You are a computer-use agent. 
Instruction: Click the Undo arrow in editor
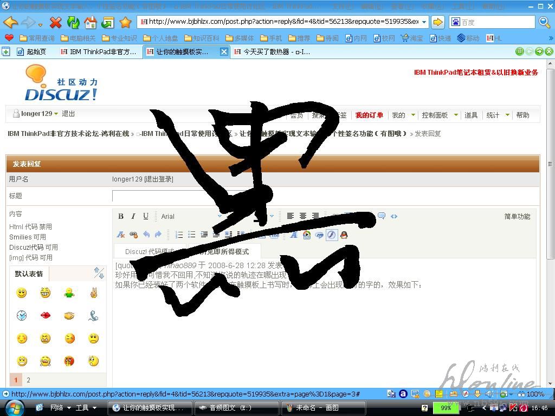(x=146, y=234)
